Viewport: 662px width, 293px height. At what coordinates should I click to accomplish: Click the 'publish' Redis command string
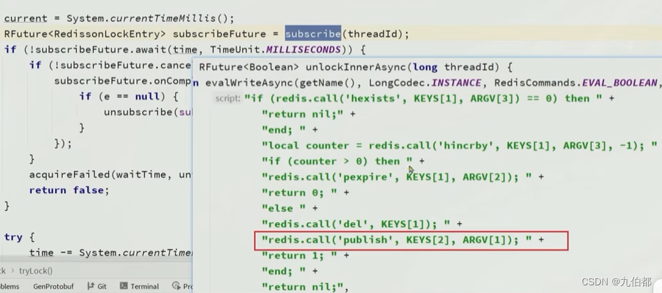click(x=368, y=240)
